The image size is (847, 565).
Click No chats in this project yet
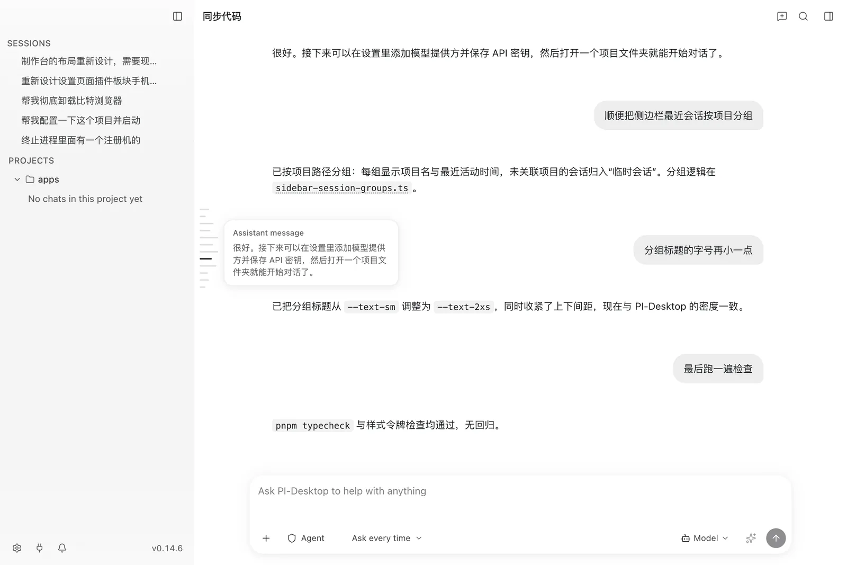(85, 199)
